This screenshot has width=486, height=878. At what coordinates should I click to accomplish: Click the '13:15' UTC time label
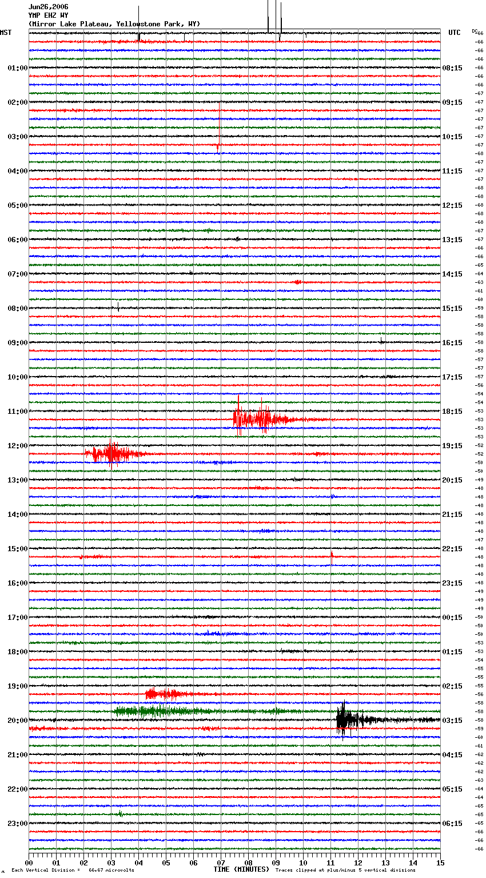pos(452,240)
